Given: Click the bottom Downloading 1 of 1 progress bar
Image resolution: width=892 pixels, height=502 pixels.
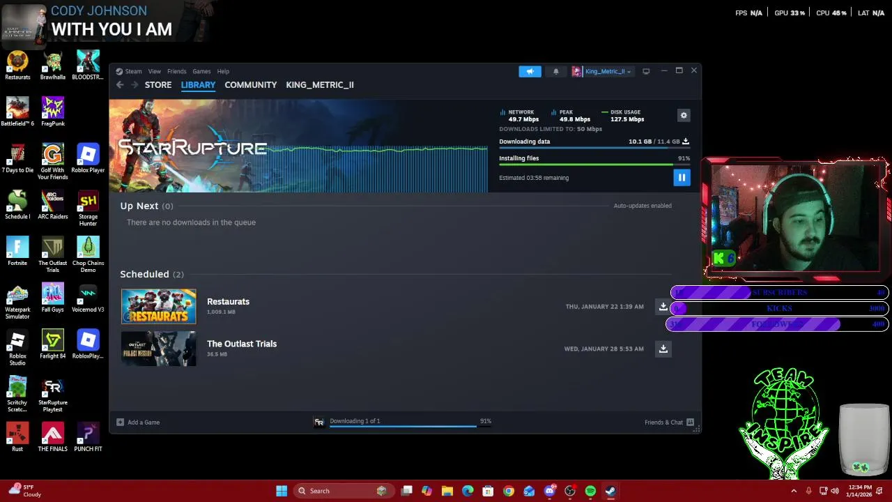Looking at the screenshot, I should coord(410,426).
